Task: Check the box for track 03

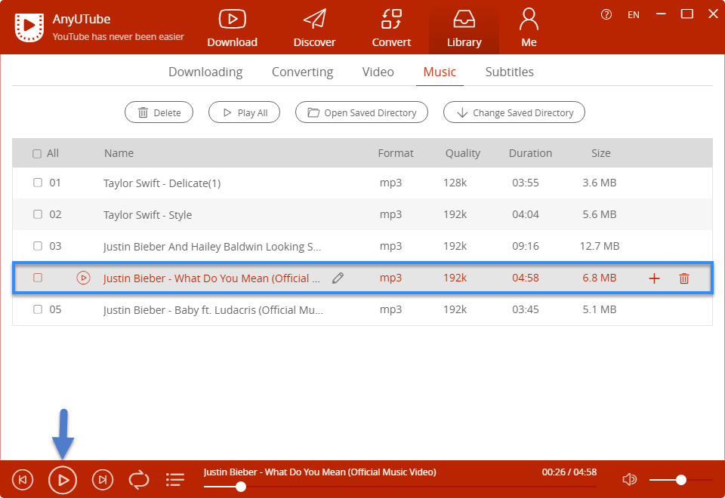Action: [38, 246]
